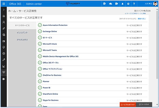Select Azure Information Protection row text
Screen dimensions: 159x108
pyautogui.click(x=55, y=25)
